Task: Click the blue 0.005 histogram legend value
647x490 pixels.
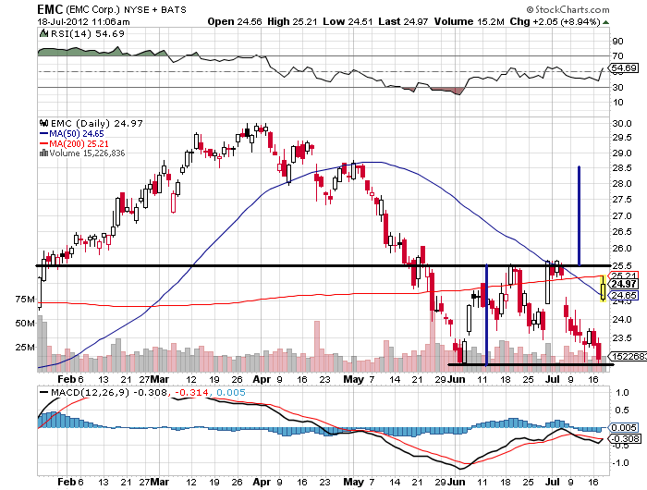Action: pyautogui.click(x=231, y=392)
